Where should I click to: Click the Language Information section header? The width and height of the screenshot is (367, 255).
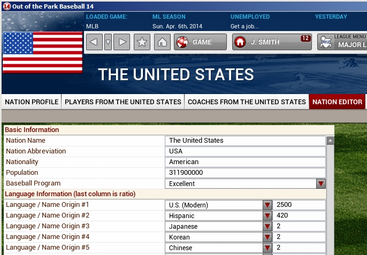coord(165,194)
